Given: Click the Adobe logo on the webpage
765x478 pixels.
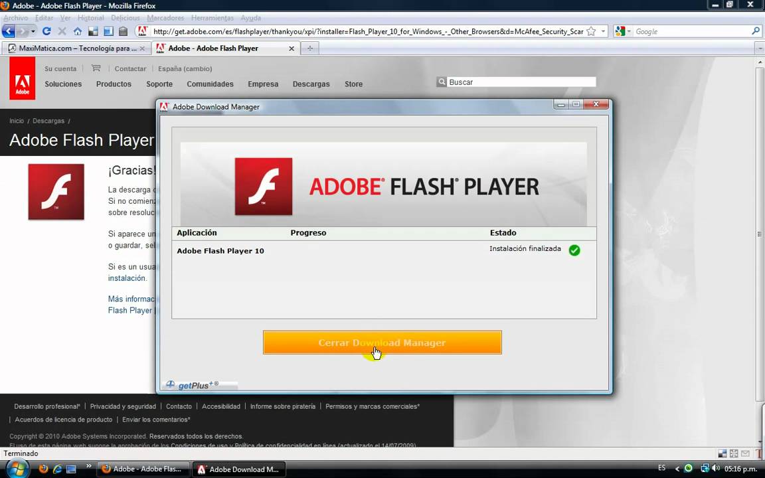Looking at the screenshot, I should point(22,78).
